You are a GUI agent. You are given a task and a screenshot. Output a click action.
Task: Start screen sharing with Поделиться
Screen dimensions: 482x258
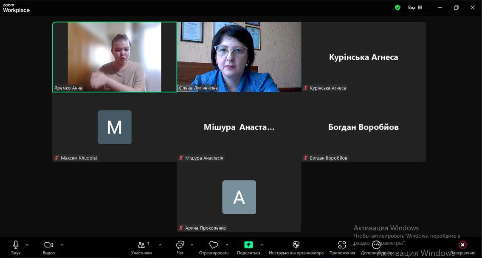coord(248,245)
